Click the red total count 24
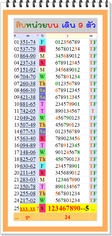 (x=67, y=217)
